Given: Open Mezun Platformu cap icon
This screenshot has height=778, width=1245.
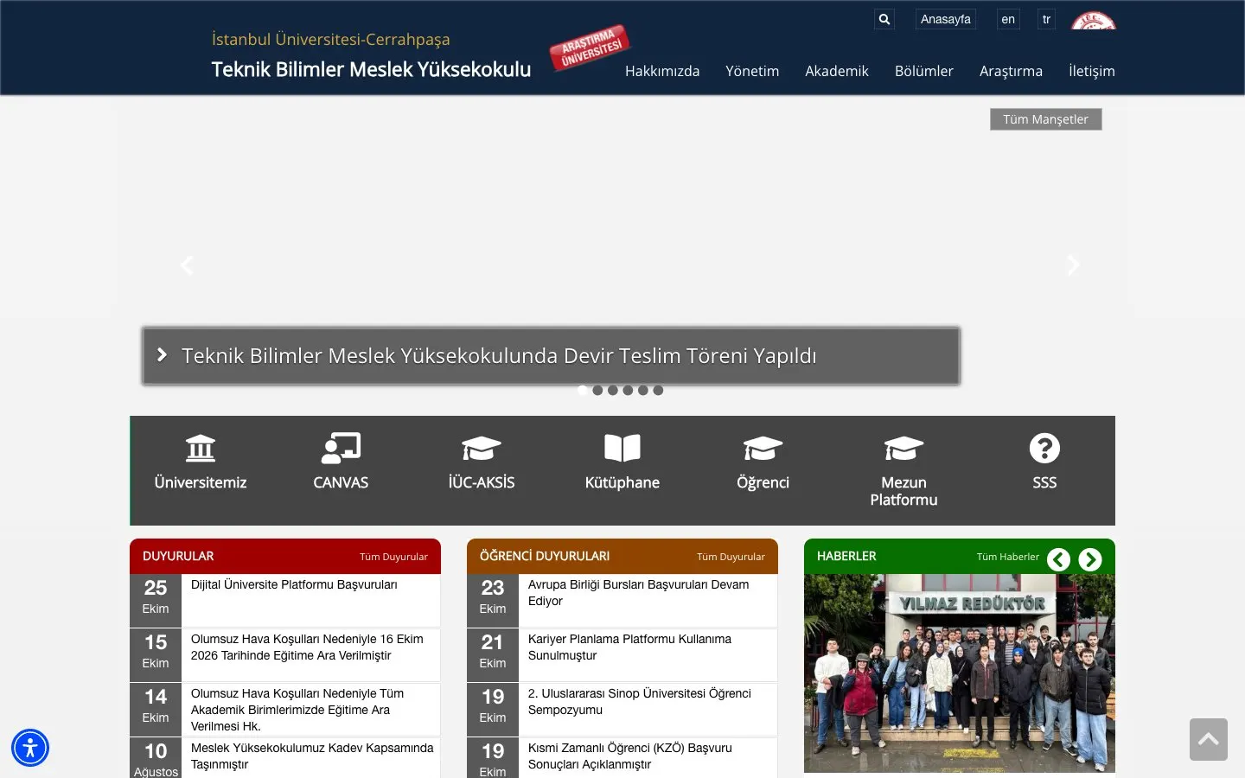Looking at the screenshot, I should (903, 448).
